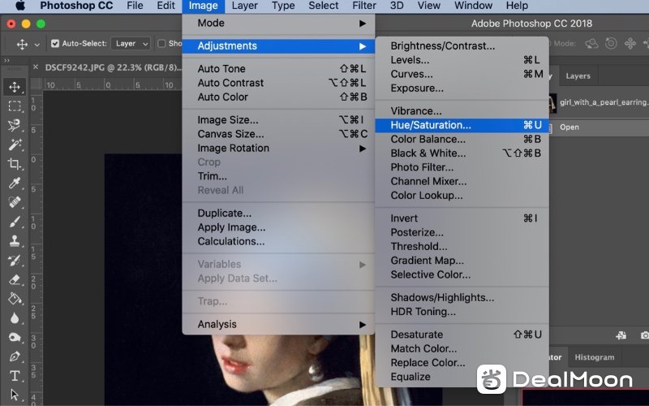Click Image Size in Image menu
This screenshot has height=406, width=649.
tap(278, 120)
